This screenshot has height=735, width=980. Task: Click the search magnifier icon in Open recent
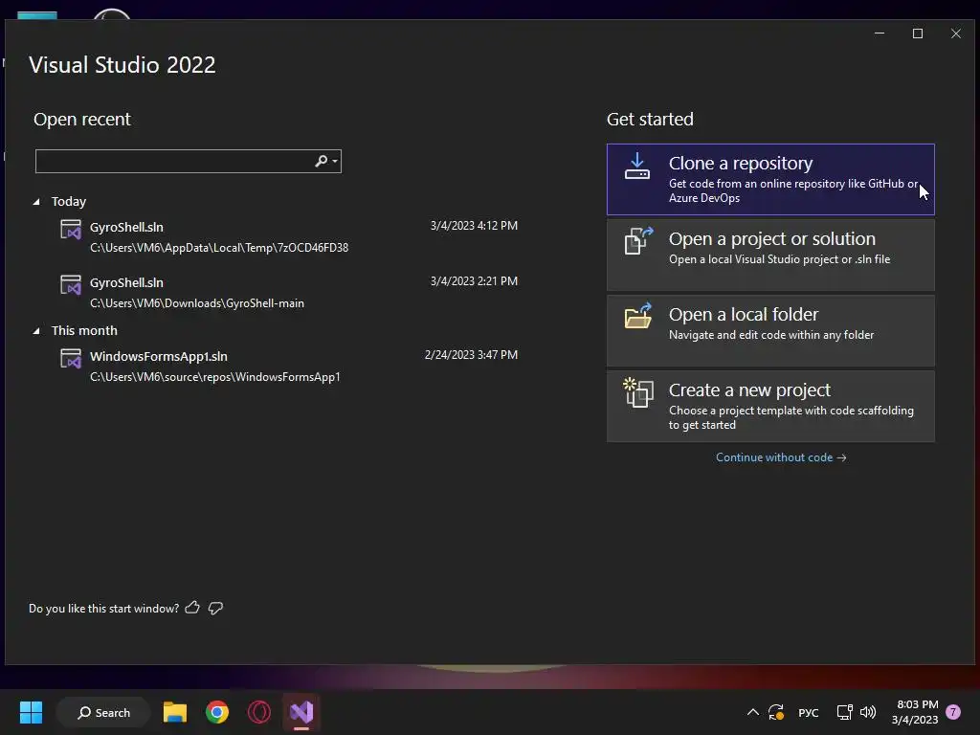click(x=322, y=161)
